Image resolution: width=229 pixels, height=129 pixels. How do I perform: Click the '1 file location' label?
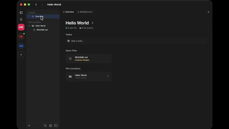86,28
